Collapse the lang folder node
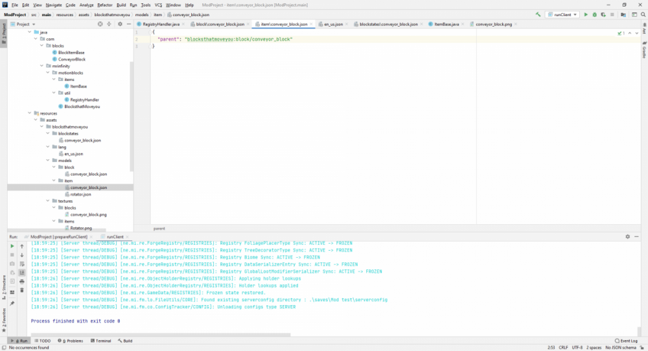The height and width of the screenshot is (351, 648). [x=48, y=146]
